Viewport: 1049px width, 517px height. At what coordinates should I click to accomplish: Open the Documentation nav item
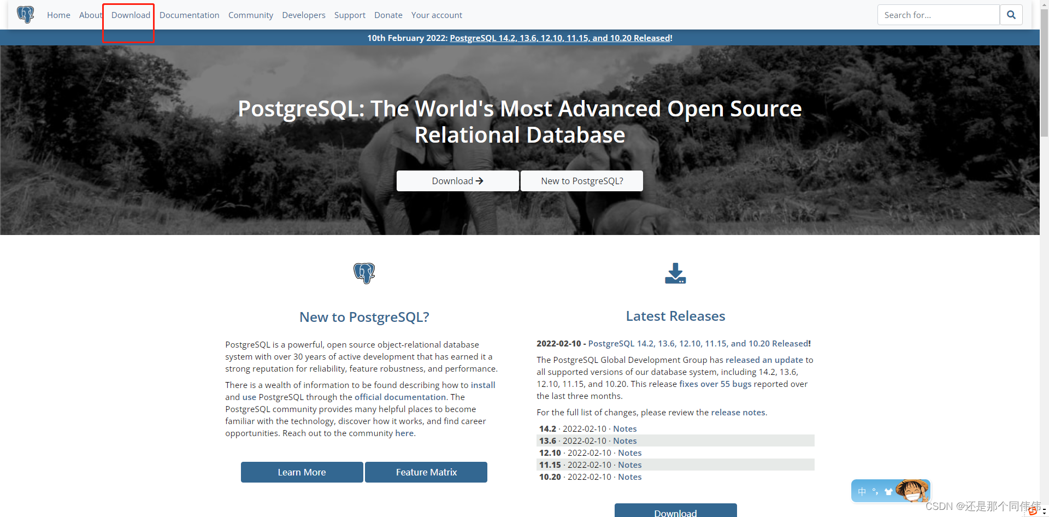(x=189, y=15)
